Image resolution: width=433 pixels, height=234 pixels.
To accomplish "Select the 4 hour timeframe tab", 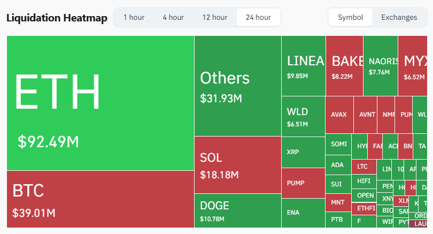I will 173,17.
